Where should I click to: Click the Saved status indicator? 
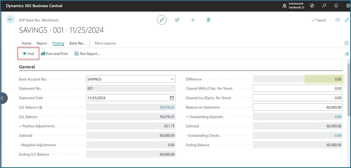pos(319,20)
